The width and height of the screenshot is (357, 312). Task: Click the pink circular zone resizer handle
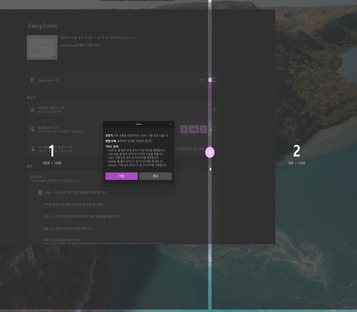pos(210,152)
